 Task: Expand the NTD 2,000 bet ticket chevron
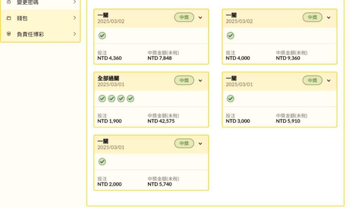point(200,143)
